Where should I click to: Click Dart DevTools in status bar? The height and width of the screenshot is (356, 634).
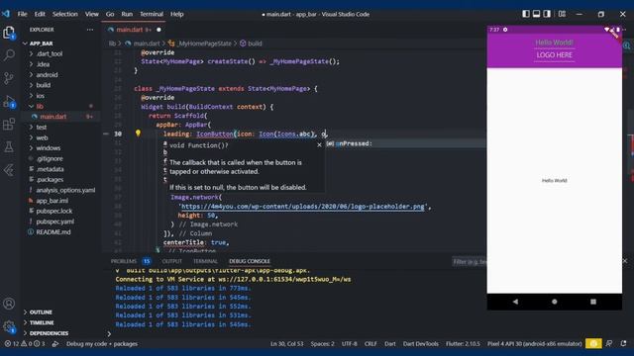(420, 344)
